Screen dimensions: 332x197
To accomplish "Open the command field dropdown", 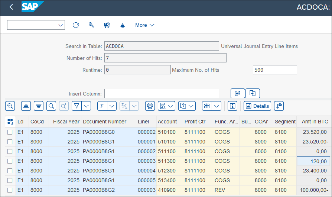I will click(61, 25).
